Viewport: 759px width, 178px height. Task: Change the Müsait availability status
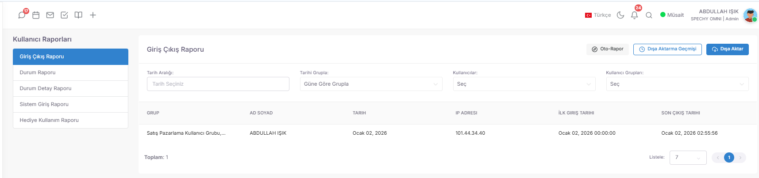click(x=672, y=15)
